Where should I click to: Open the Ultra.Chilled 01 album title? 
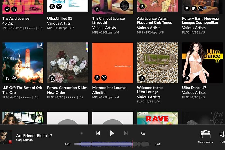(x=60, y=18)
